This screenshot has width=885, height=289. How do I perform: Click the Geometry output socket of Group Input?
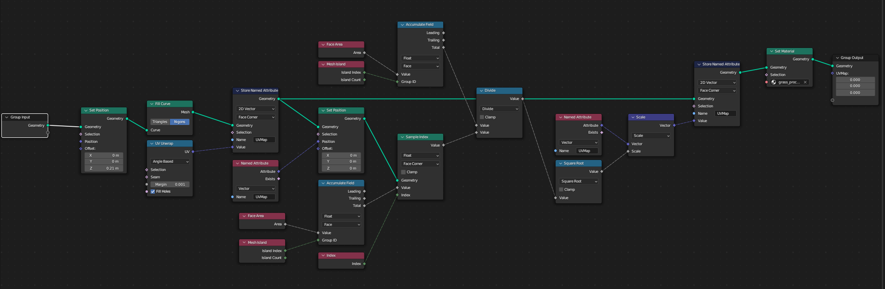coord(48,125)
